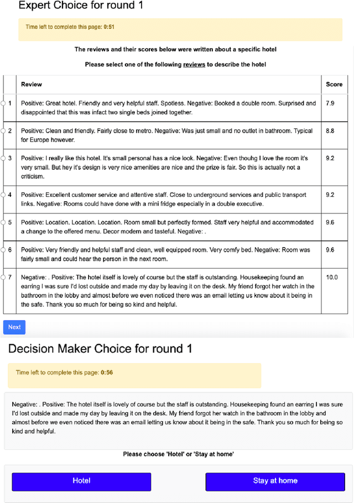Select review 3 with score 9.2
Image resolution: width=354 pixels, height=503 pixels.
click(x=4, y=158)
